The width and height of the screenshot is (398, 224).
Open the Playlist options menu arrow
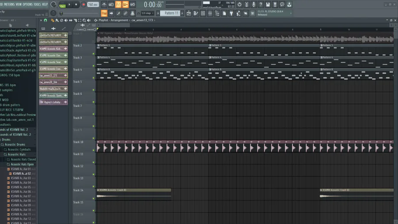click(x=41, y=20)
